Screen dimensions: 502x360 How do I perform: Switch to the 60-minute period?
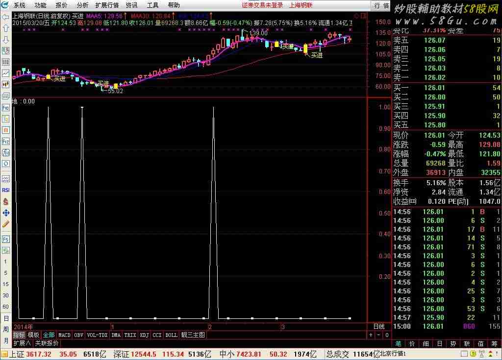pos(5,307)
